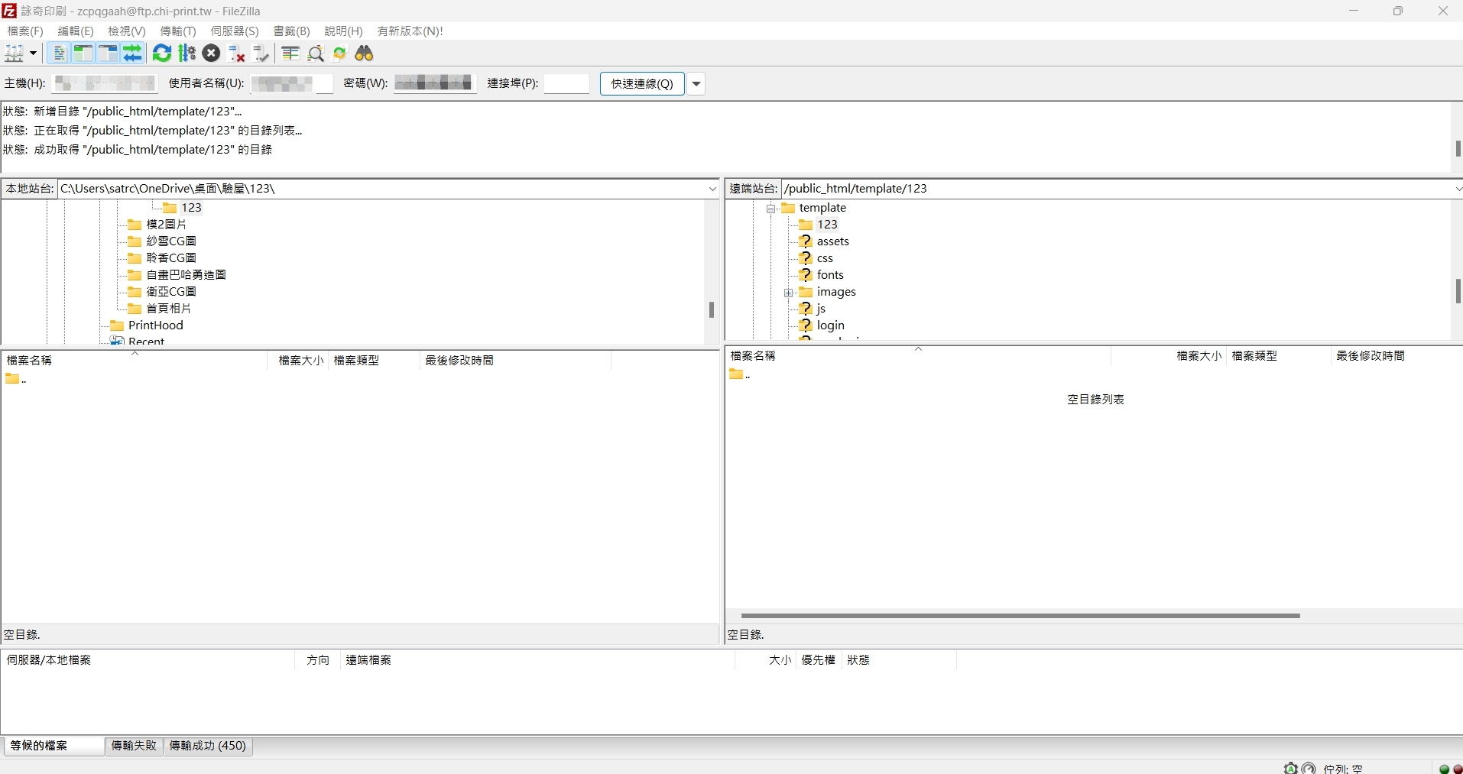Toggle message log display

click(x=59, y=53)
